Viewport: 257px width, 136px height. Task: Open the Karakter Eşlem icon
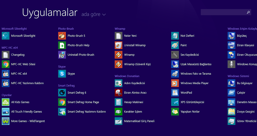(118, 112)
